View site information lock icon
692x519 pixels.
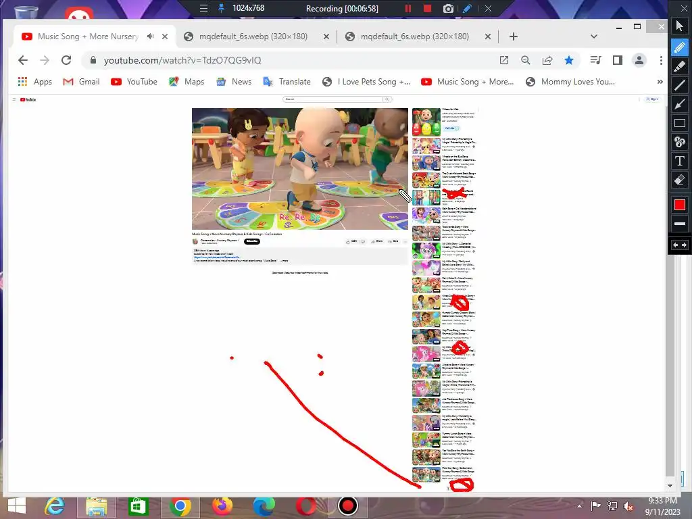(93, 60)
